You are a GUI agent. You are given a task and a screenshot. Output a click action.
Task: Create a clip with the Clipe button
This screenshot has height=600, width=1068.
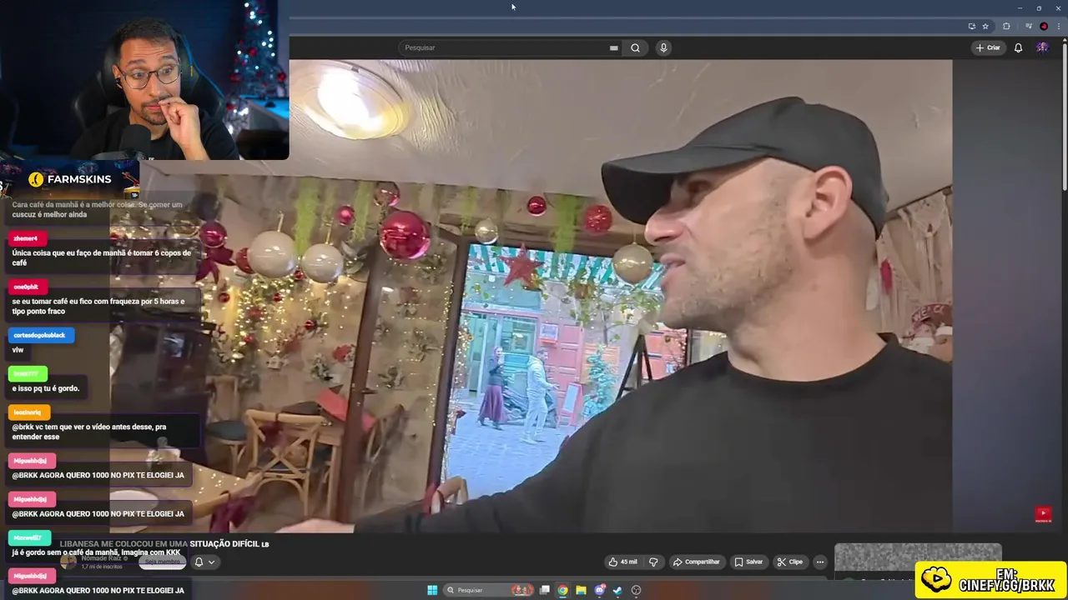(789, 562)
